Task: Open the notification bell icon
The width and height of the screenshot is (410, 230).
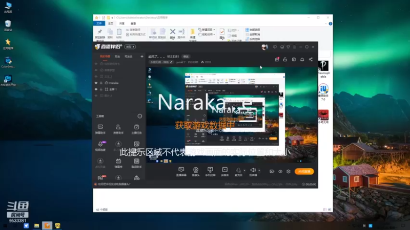Action: (x=302, y=59)
